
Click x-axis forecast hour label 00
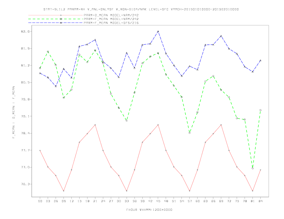point(40,201)
